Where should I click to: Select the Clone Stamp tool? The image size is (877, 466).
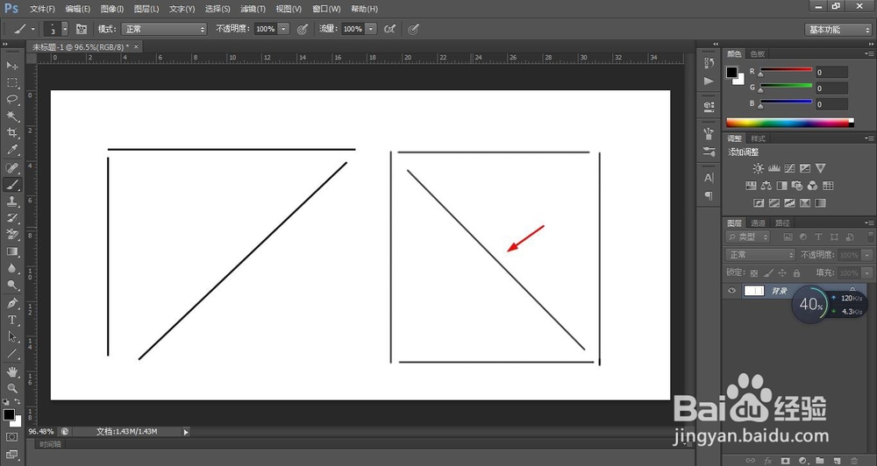click(x=11, y=201)
